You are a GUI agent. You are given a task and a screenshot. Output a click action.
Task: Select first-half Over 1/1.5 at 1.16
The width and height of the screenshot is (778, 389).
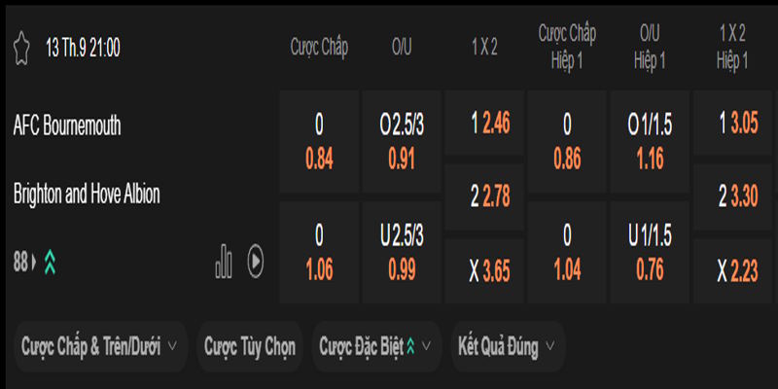click(x=650, y=142)
